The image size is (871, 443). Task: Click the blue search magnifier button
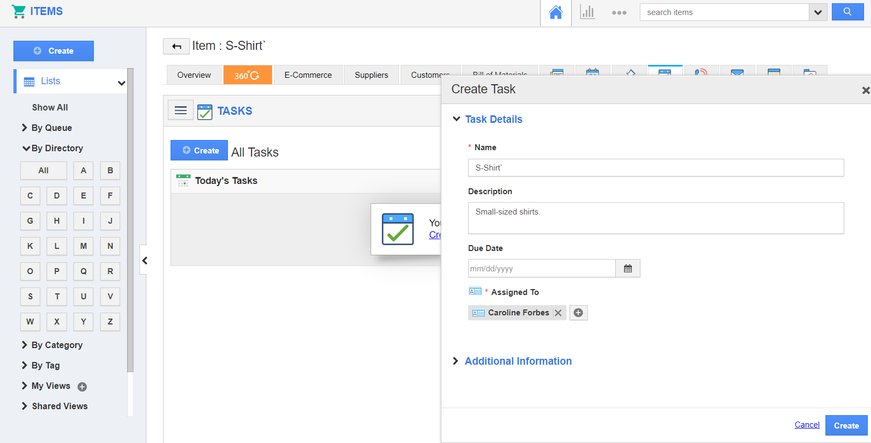tap(847, 12)
